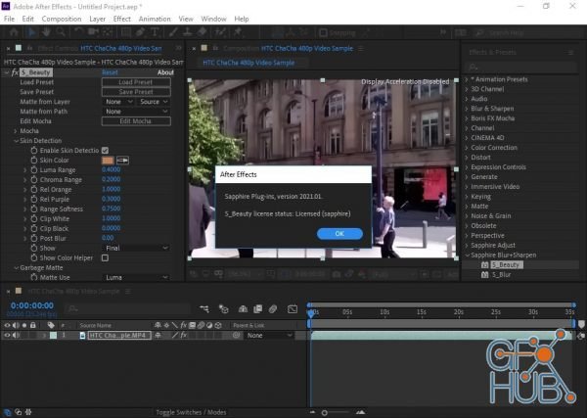
Task: Click the timeline Motion Blur icon
Action: (273, 309)
